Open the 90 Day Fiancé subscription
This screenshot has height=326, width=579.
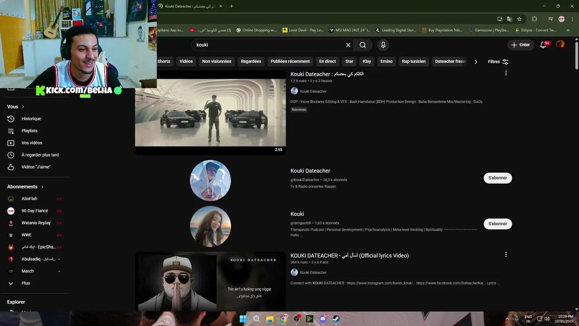coord(35,211)
